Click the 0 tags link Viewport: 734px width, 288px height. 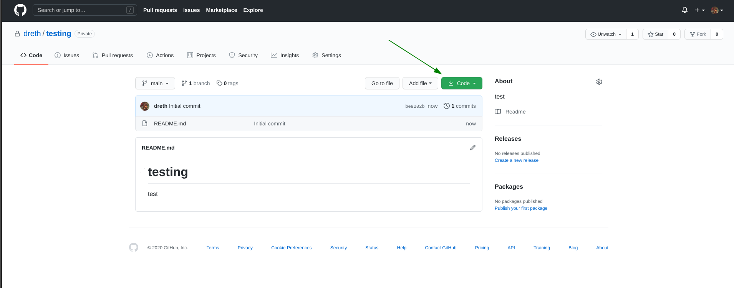point(227,83)
